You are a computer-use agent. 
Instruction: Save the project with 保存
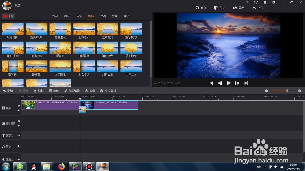pos(201,8)
